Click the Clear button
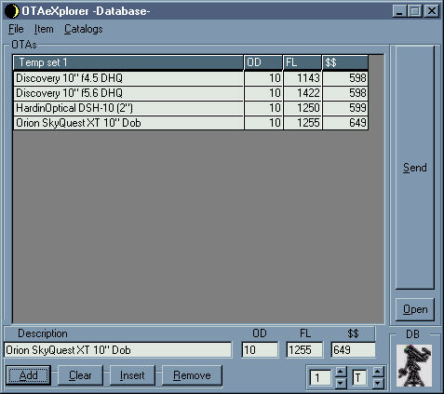Viewport: 444px width, 394px height. [80, 375]
